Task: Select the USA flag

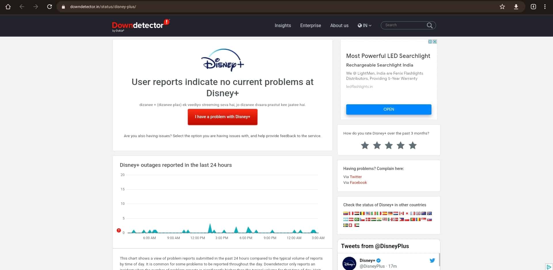Action: click(x=368, y=213)
